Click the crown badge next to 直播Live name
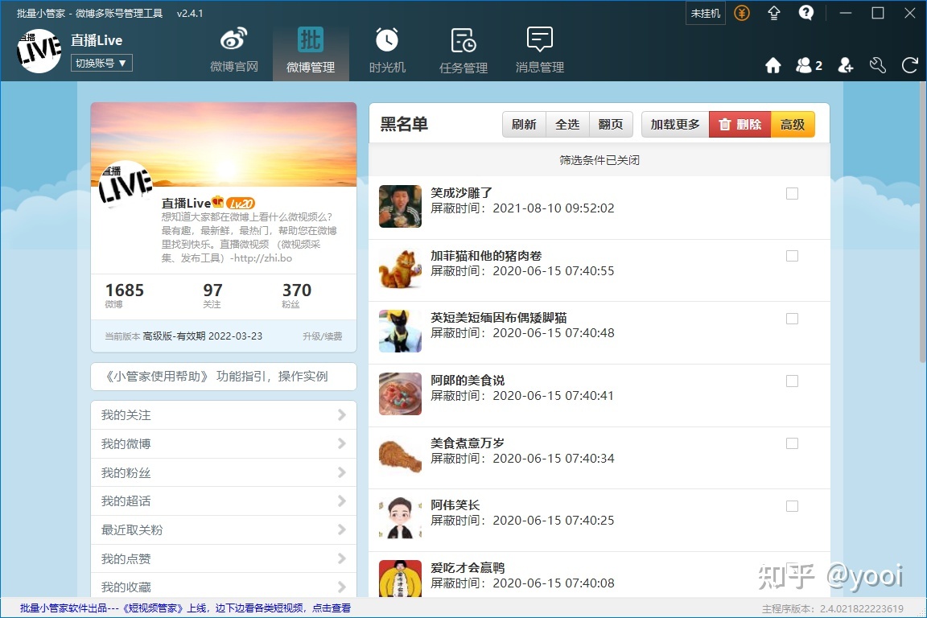The image size is (927, 618). point(217,202)
